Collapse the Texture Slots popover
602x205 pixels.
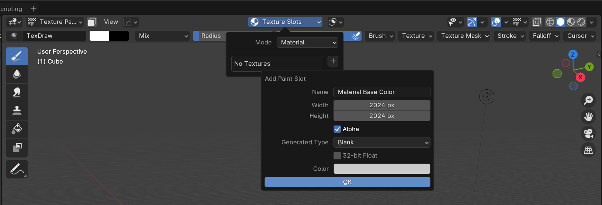(285, 22)
